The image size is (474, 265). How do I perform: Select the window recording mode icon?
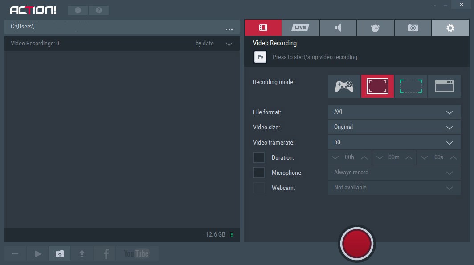pyautogui.click(x=444, y=86)
